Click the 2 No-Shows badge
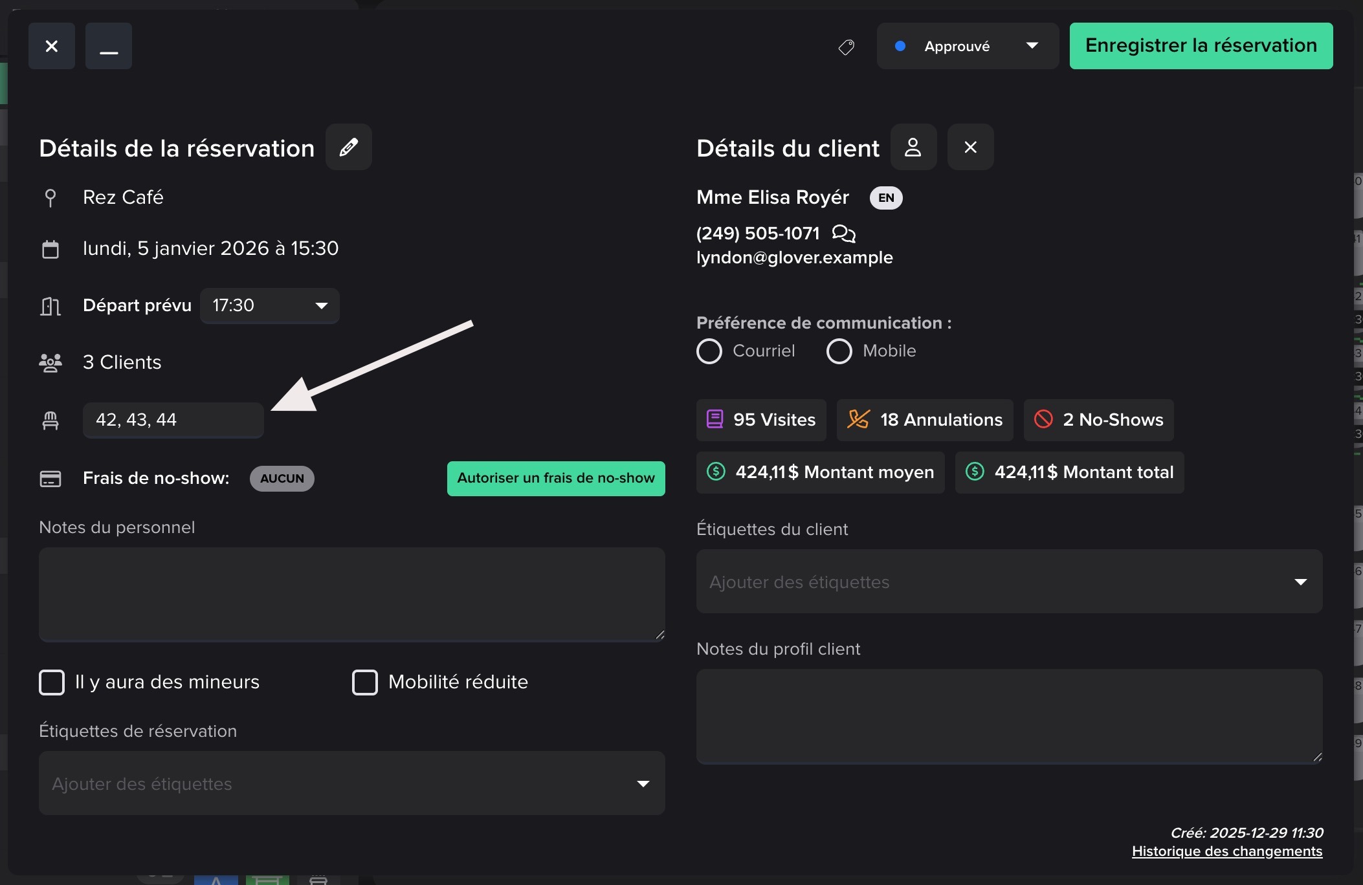Image resolution: width=1363 pixels, height=885 pixels. tap(1098, 420)
